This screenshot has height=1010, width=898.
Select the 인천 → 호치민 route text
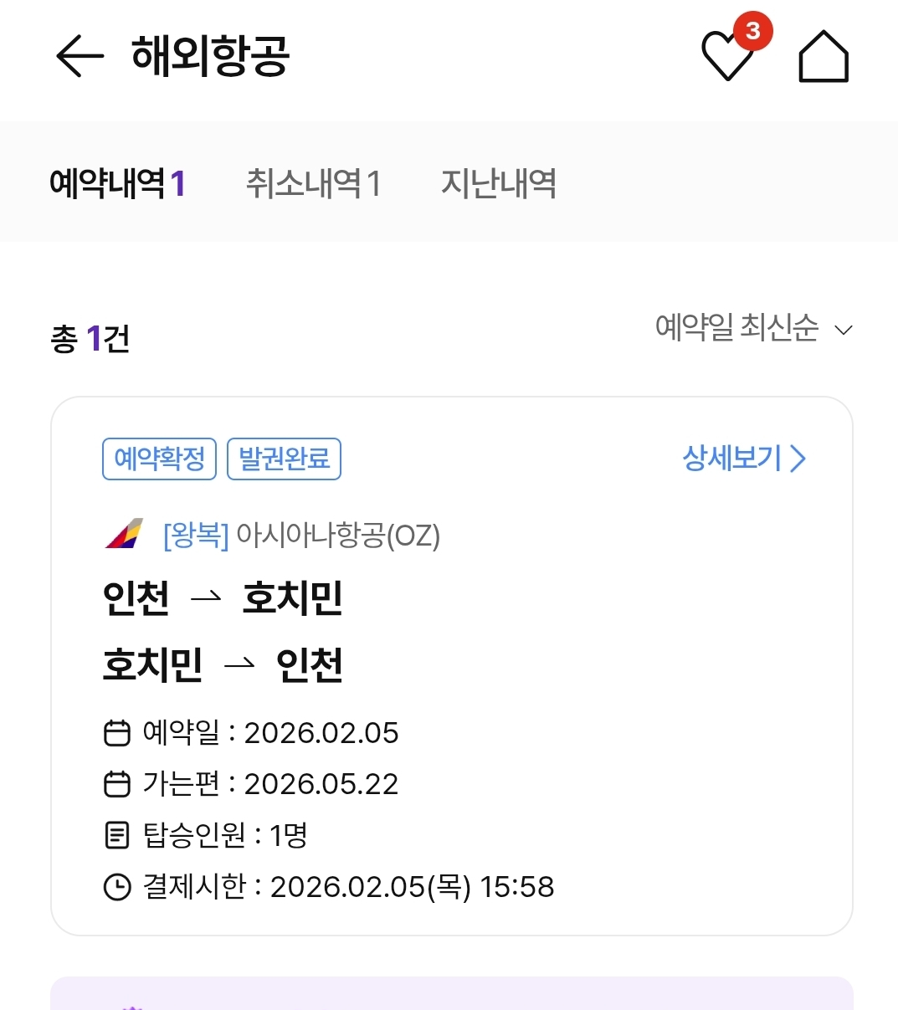pyautogui.click(x=223, y=598)
